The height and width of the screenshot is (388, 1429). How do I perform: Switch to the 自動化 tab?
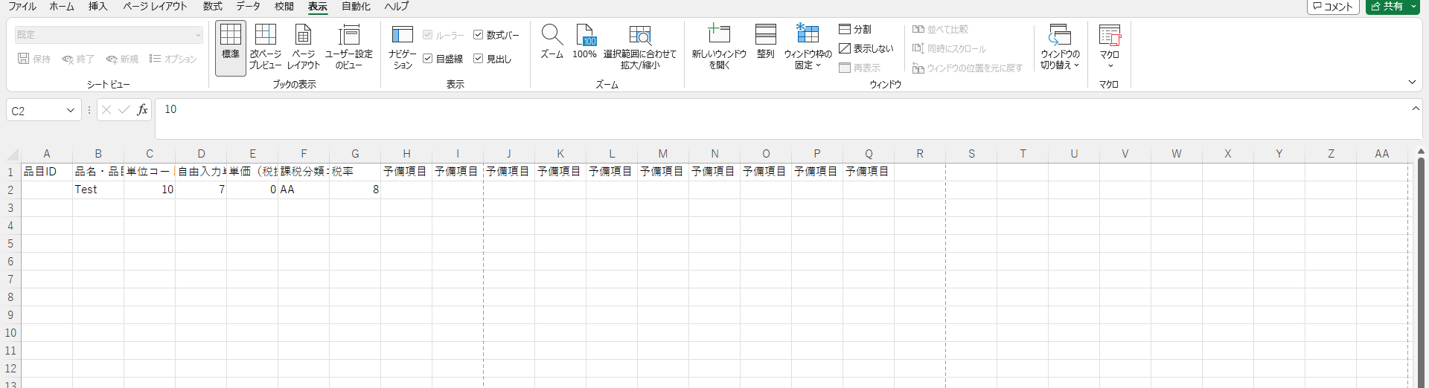coord(356,7)
